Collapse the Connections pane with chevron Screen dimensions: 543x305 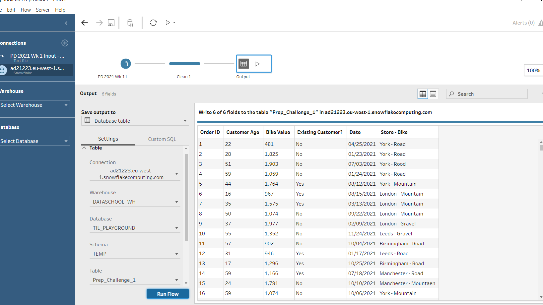(x=66, y=23)
